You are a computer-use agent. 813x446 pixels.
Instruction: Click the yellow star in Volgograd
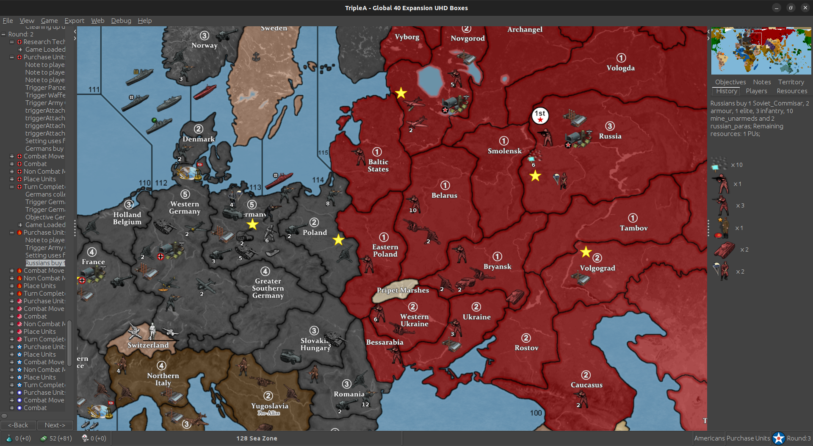[x=586, y=252]
